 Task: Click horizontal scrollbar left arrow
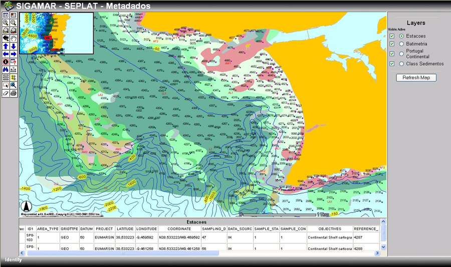[x=22, y=253]
